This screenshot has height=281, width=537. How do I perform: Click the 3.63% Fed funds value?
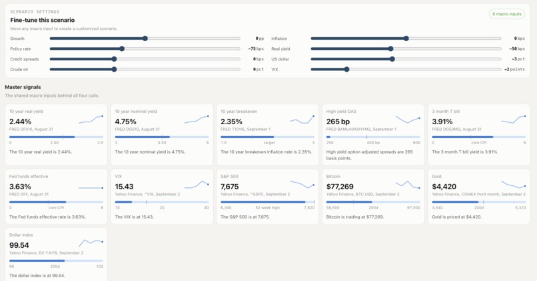(20, 187)
